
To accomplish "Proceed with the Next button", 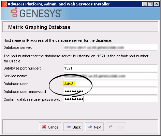I will coord(94,127).
